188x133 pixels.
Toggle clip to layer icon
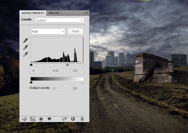[41, 119]
